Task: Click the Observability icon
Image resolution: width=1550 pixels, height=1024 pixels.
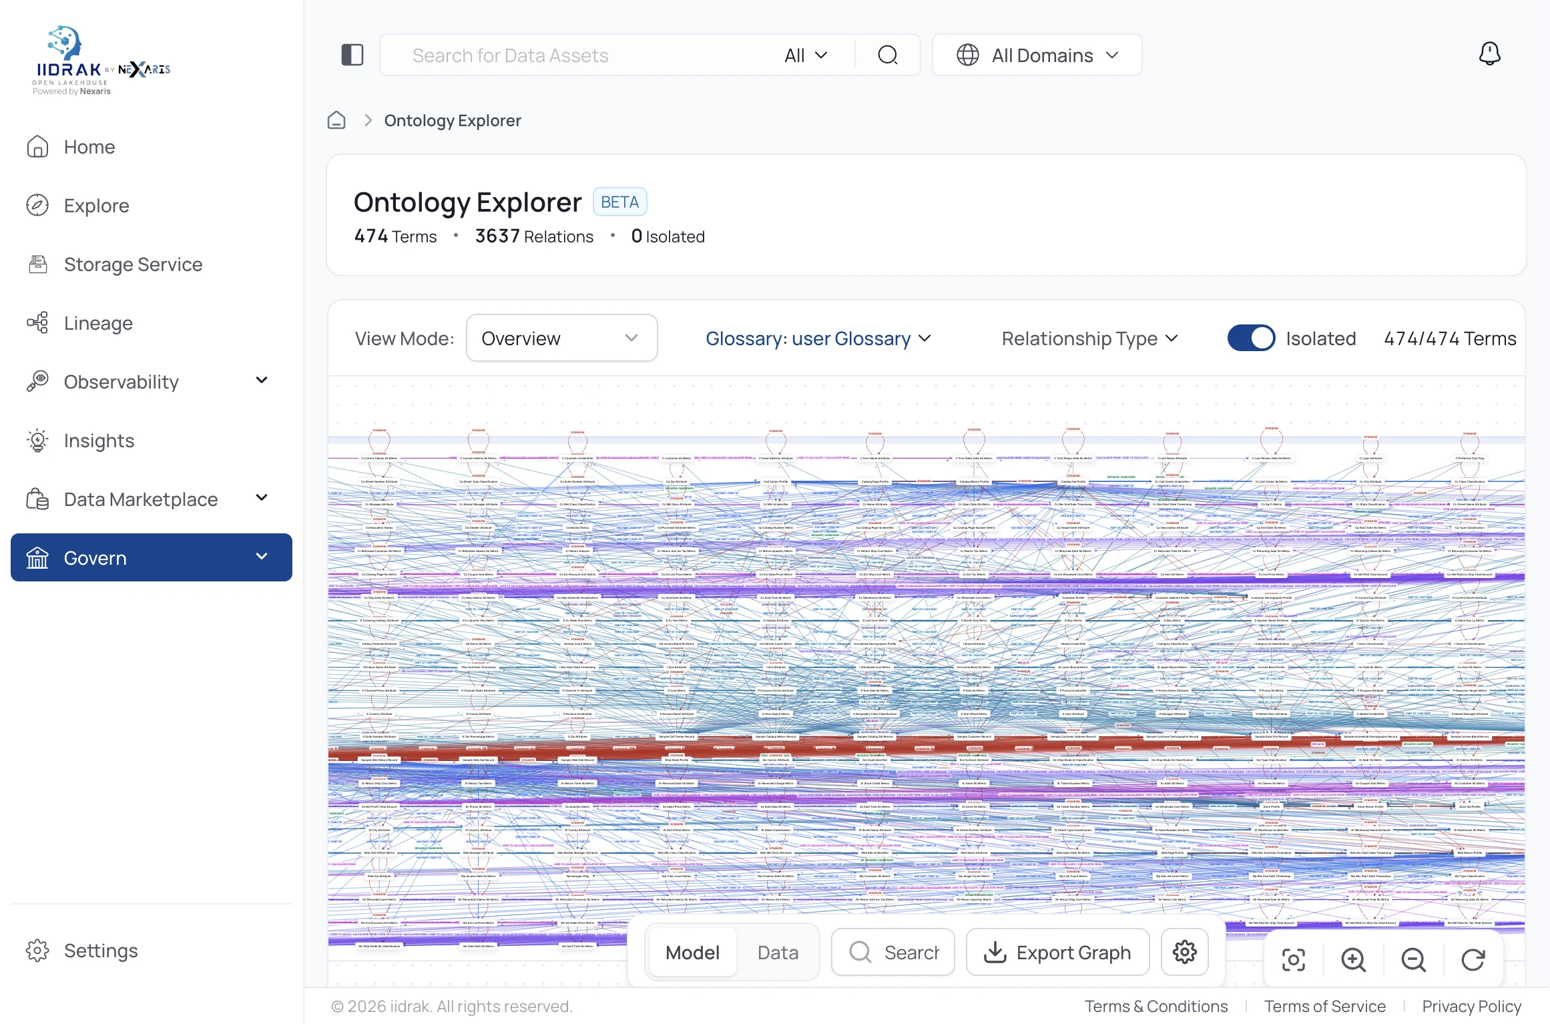Action: (37, 382)
